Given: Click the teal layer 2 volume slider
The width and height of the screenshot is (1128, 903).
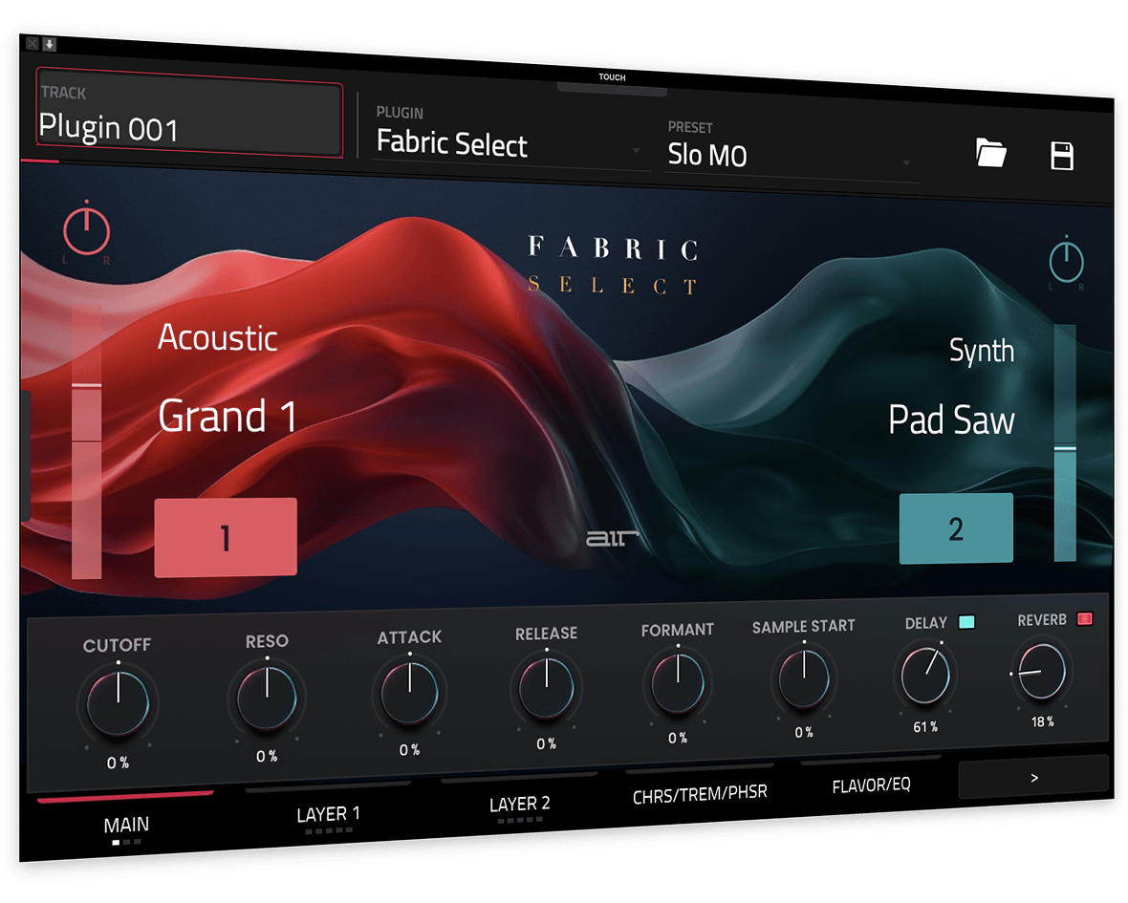Looking at the screenshot, I should click(x=1065, y=444).
